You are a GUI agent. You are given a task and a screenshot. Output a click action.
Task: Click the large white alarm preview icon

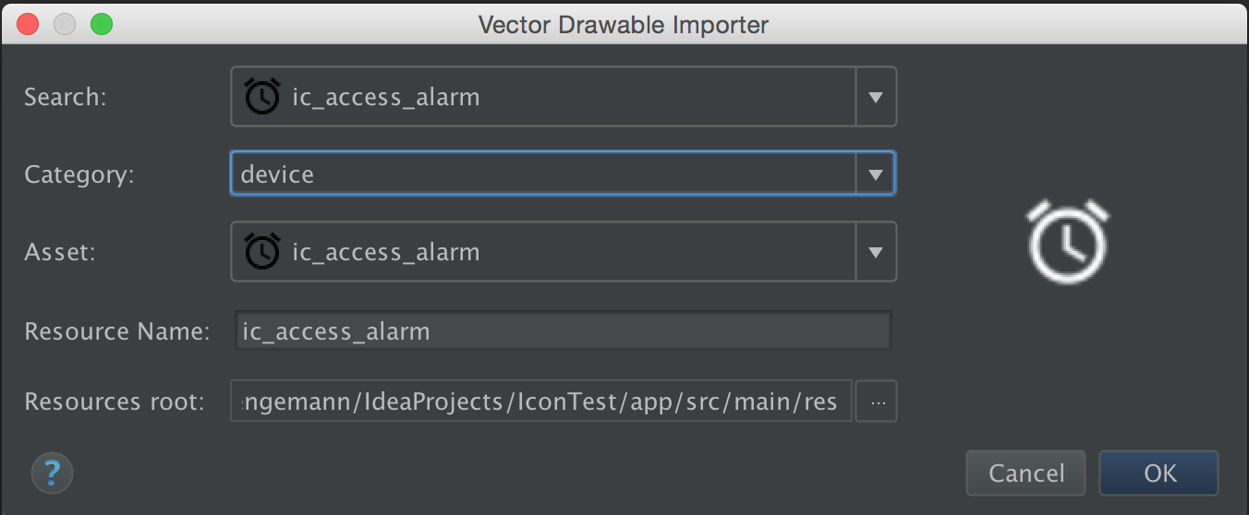(1068, 240)
